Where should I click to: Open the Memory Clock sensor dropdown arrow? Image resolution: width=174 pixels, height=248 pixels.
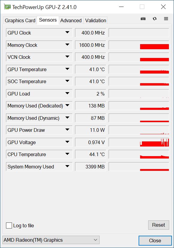[x=67, y=45]
